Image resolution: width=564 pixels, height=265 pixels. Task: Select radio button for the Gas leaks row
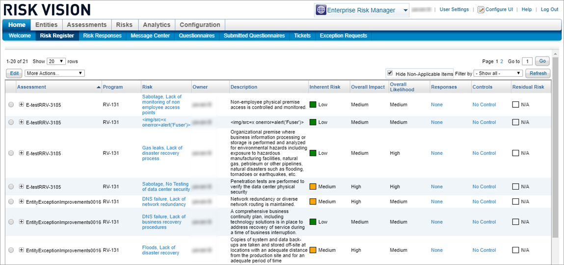click(11, 153)
